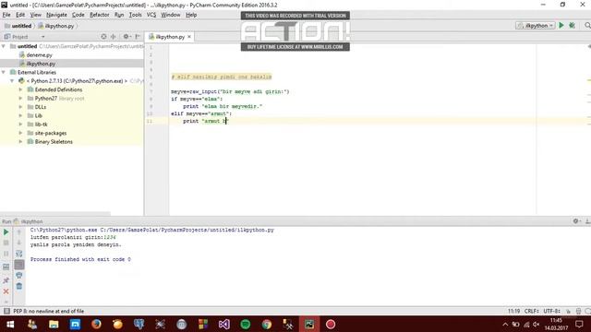Viewport: 591px width, 332px height.
Task: Select deneme.py in the project tree
Action: pyautogui.click(x=39, y=55)
